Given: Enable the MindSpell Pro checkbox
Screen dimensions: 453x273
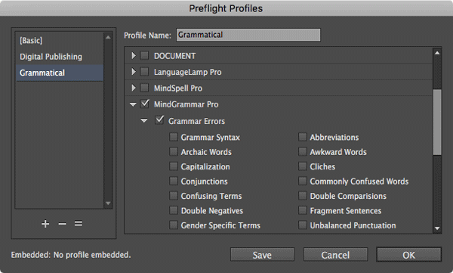Looking at the screenshot, I should [144, 88].
